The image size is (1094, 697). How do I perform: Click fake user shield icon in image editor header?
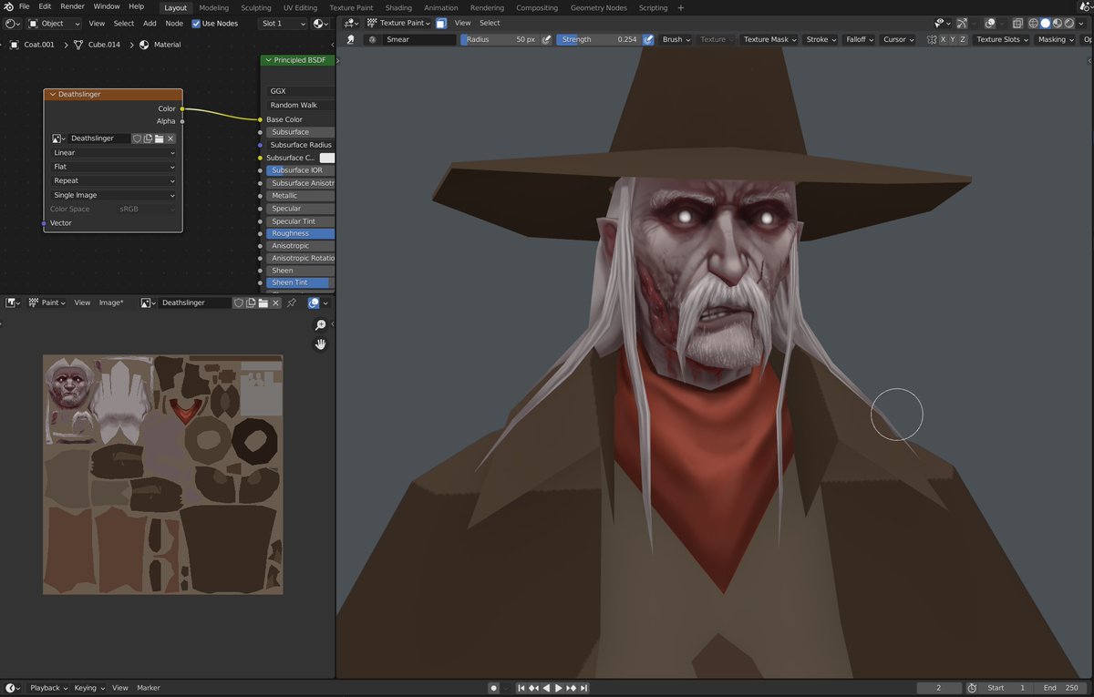(x=239, y=302)
